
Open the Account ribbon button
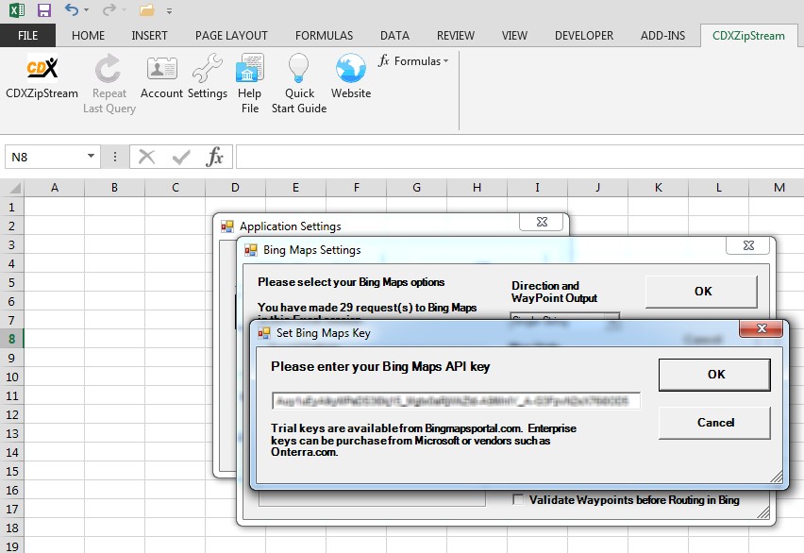161,77
